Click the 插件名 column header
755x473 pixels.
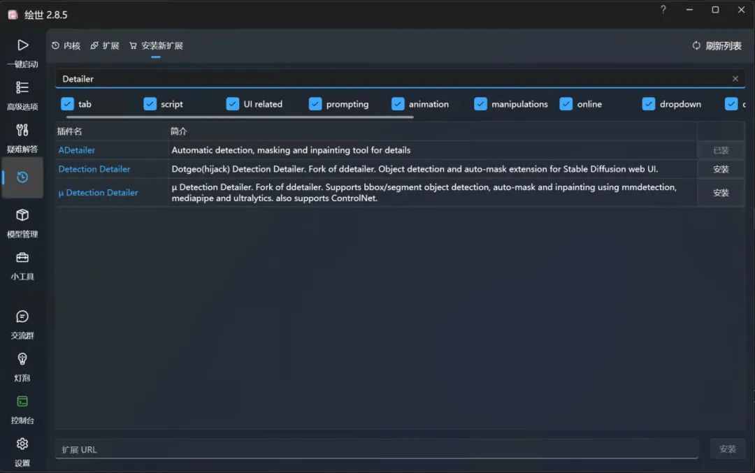pyautogui.click(x=69, y=131)
